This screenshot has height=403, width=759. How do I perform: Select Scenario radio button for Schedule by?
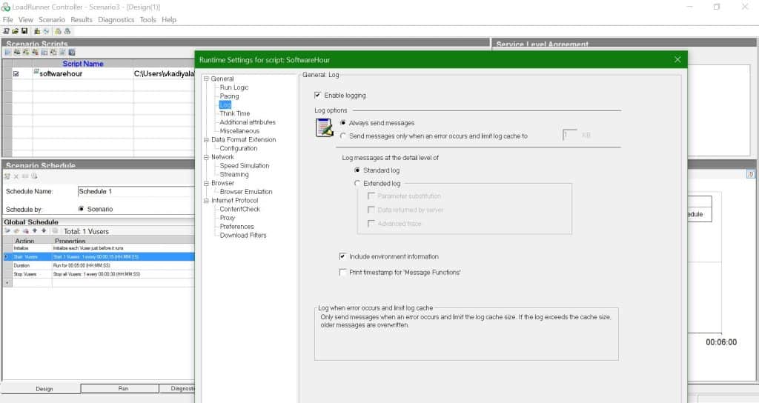pos(81,209)
